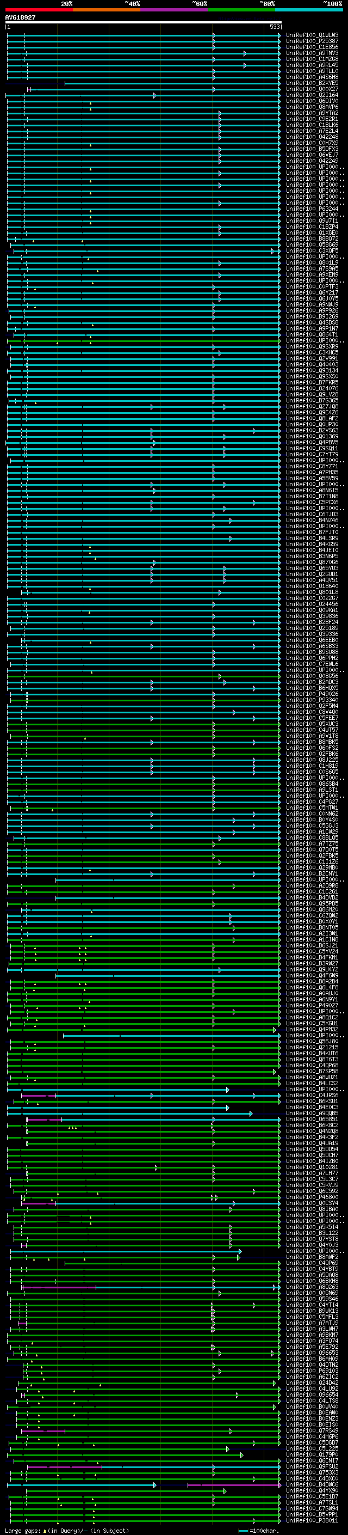Click the UniRef100_B2XYE5 label
This screenshot has width=348, height=1535.
[x=312, y=83]
